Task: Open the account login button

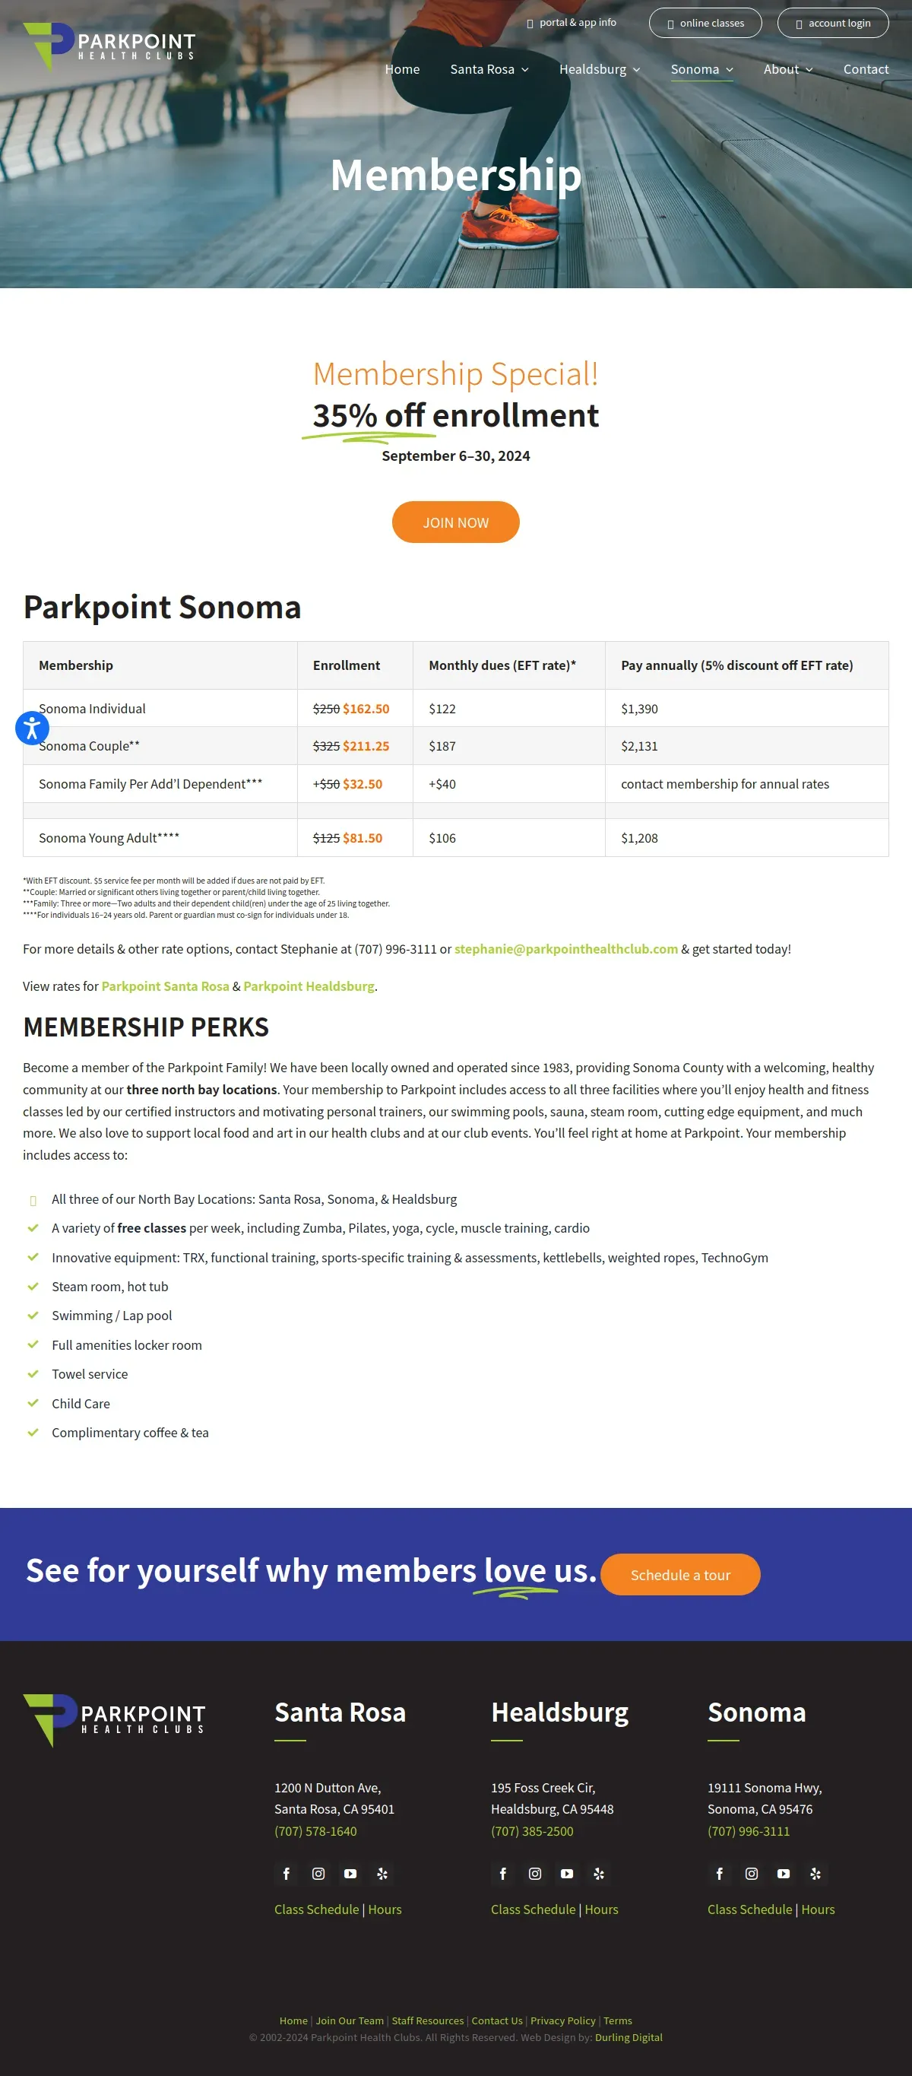Action: [x=832, y=24]
